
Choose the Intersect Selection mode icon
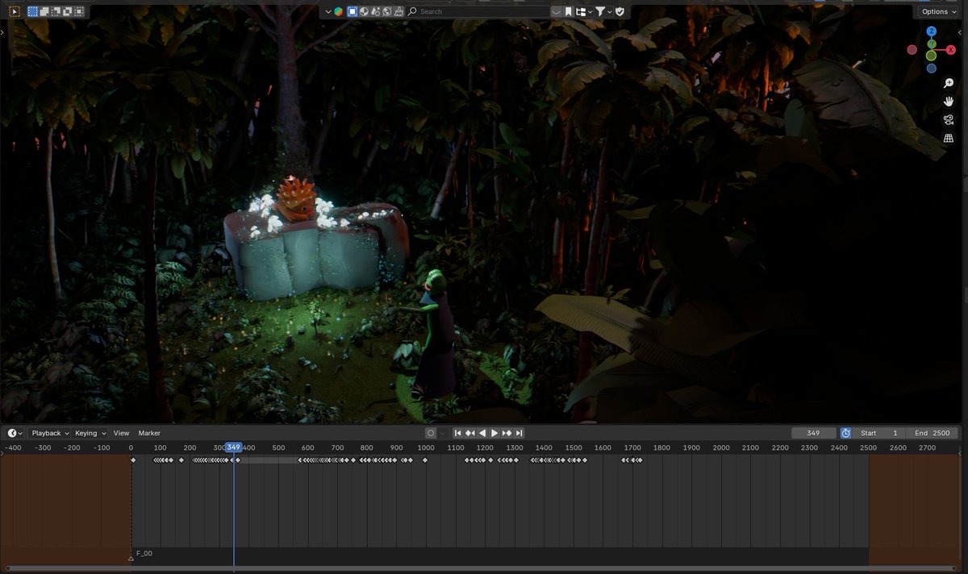78,11
